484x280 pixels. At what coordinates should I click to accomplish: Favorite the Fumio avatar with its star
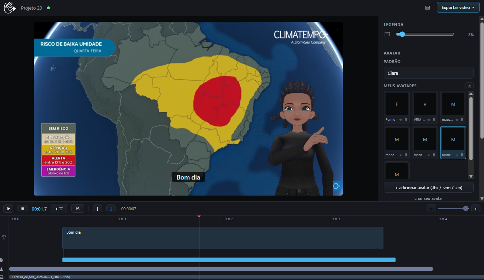(x=401, y=120)
